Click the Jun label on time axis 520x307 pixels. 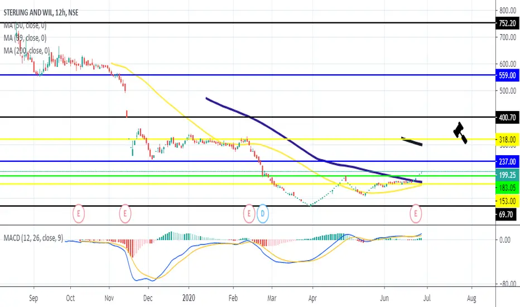[x=384, y=298]
